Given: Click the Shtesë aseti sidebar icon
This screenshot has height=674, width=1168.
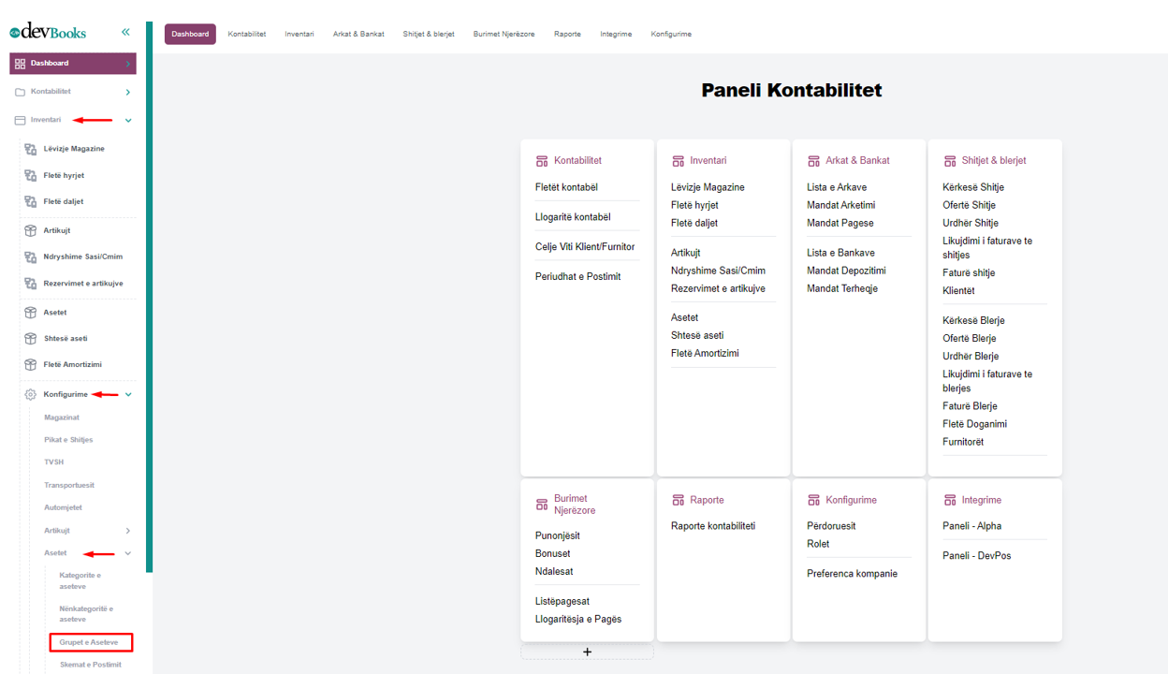Looking at the screenshot, I should 30,339.
